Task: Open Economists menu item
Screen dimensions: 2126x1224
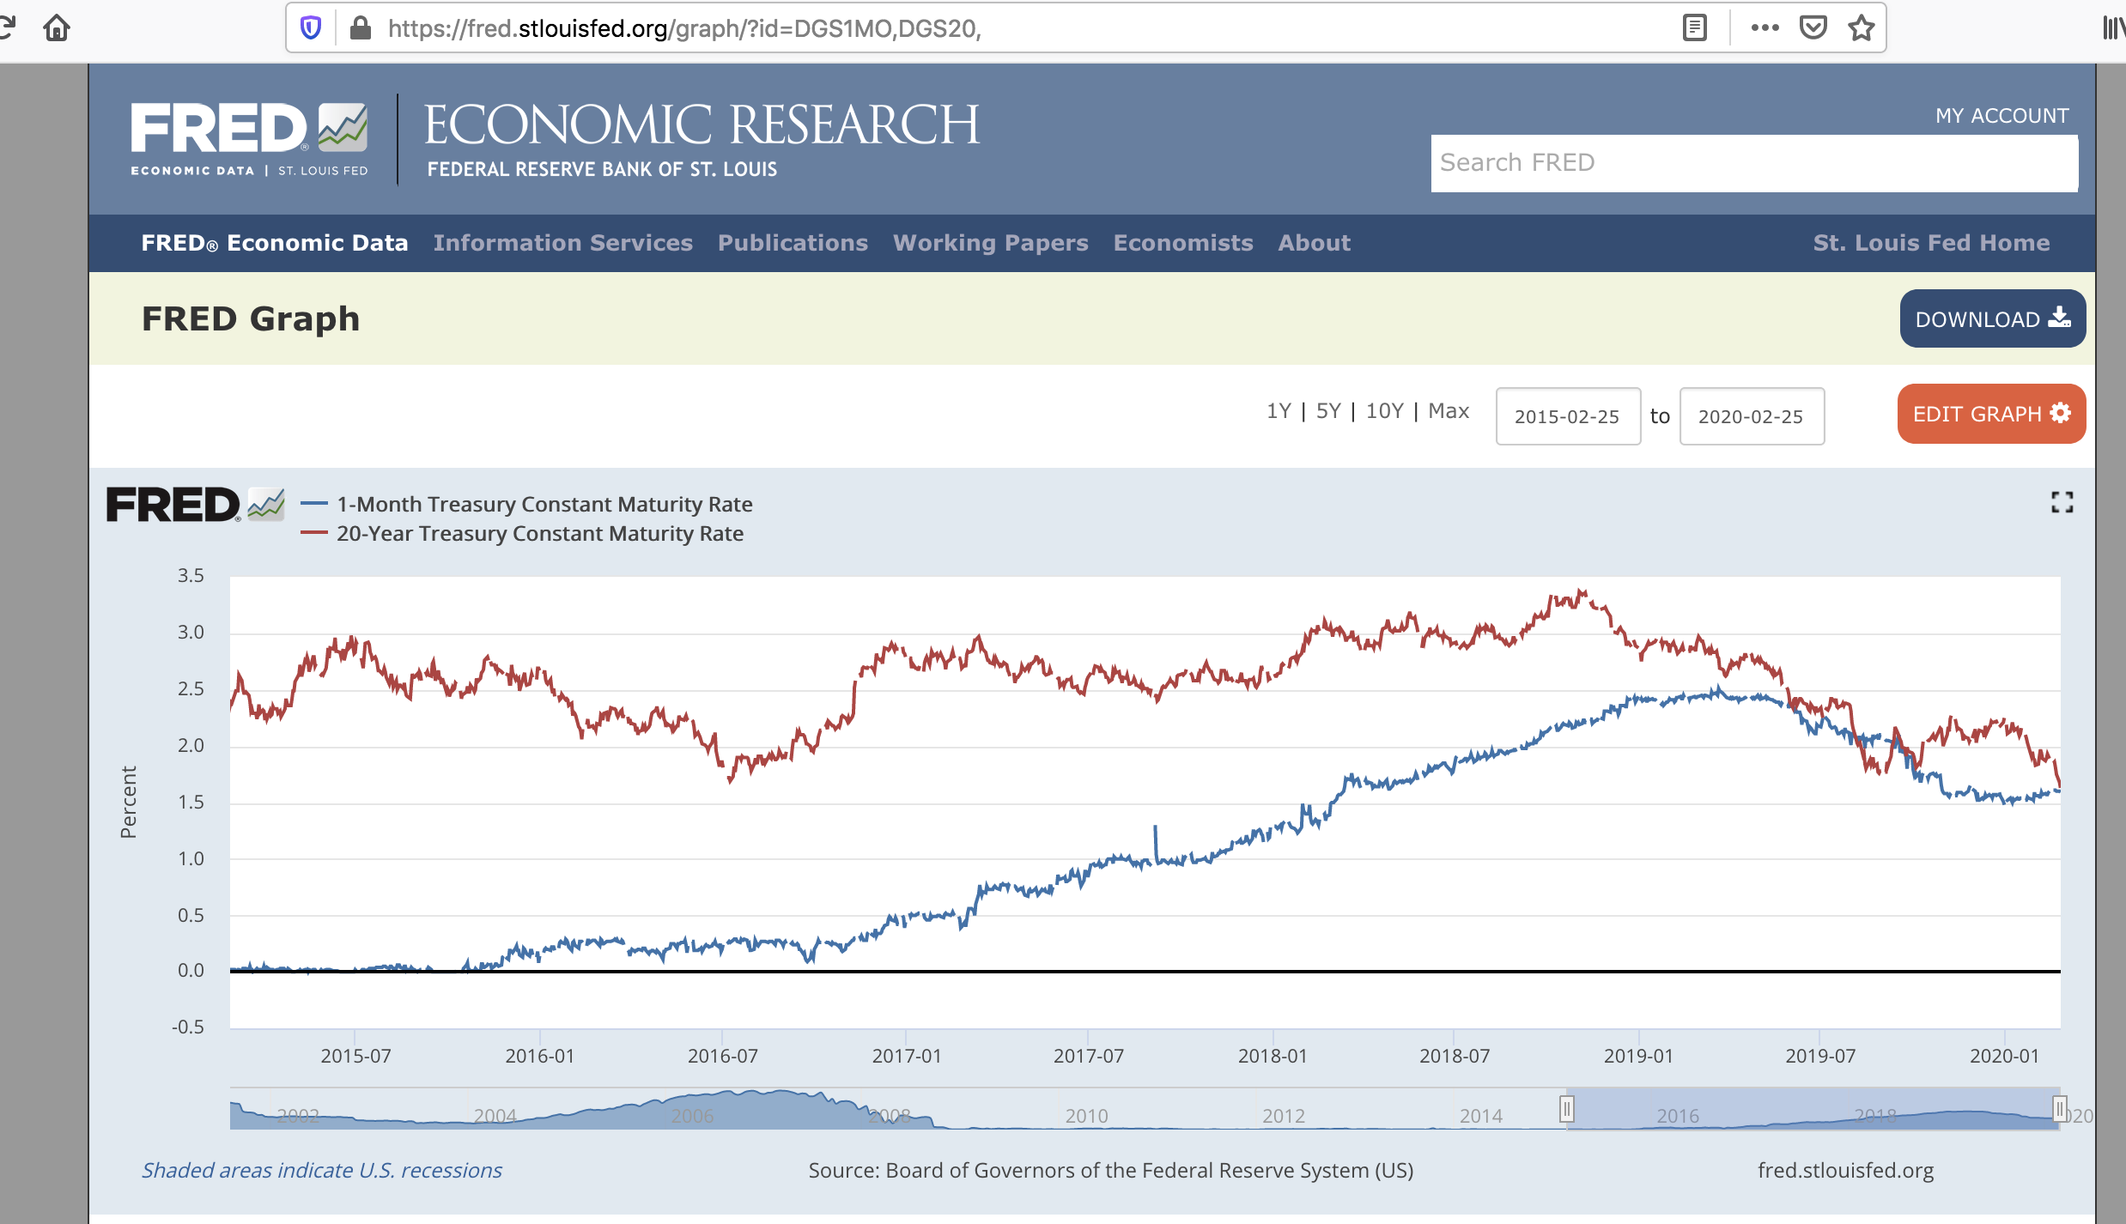Action: tap(1183, 243)
